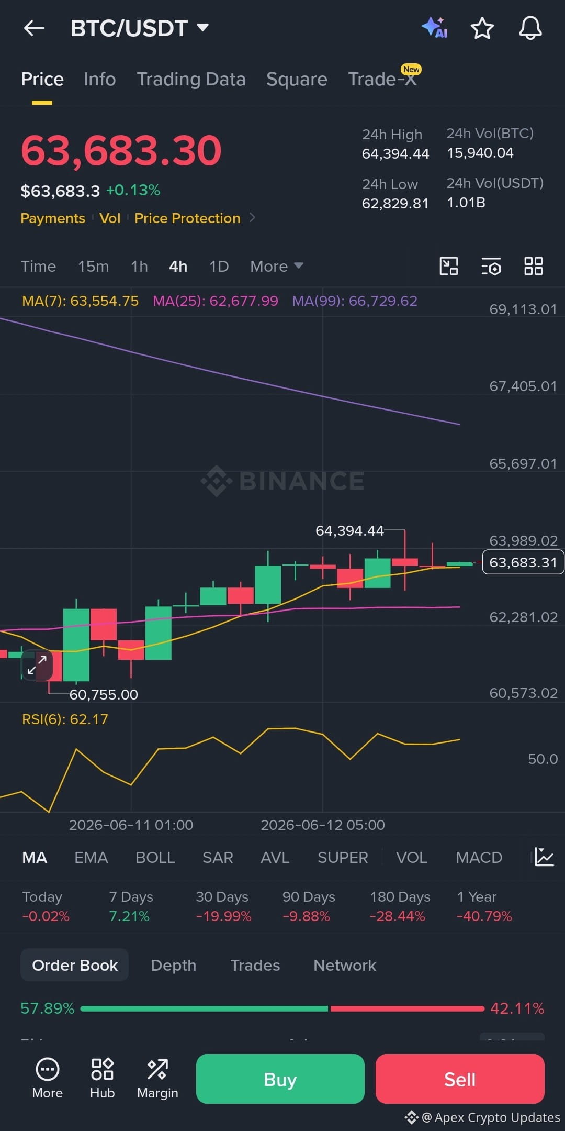Open the Vol tag link
Image resolution: width=565 pixels, height=1131 pixels.
110,218
